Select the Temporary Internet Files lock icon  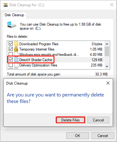[16, 49]
